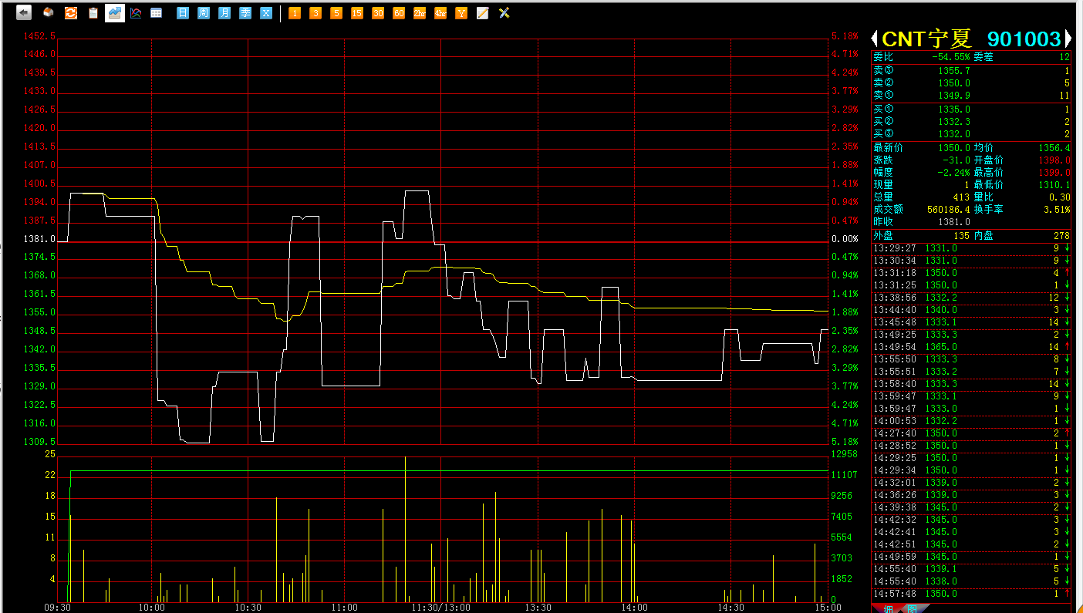Select the 13:49:54 trade row at 1365.0
The width and height of the screenshot is (1083, 613).
972,347
